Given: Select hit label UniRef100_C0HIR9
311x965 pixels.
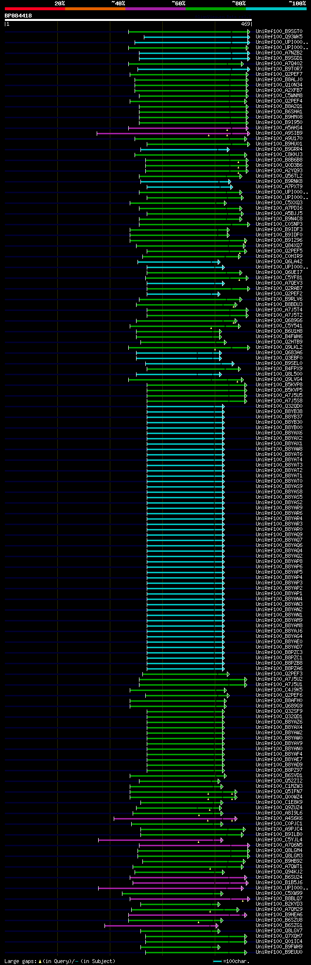Looking at the screenshot, I should (279, 256).
